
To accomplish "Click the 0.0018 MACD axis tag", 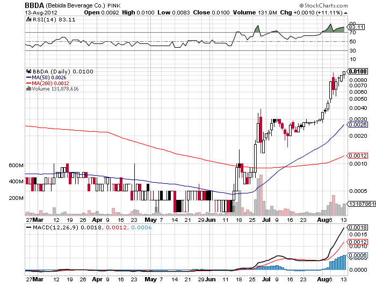I will tap(358, 228).
